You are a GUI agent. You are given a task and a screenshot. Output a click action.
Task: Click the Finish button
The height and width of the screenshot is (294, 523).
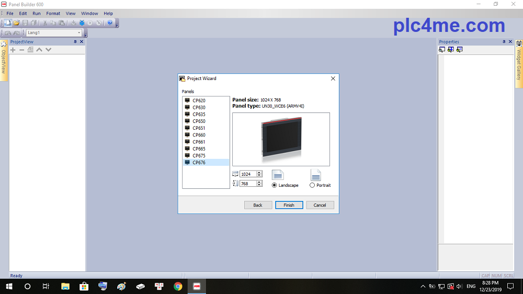pyautogui.click(x=289, y=205)
